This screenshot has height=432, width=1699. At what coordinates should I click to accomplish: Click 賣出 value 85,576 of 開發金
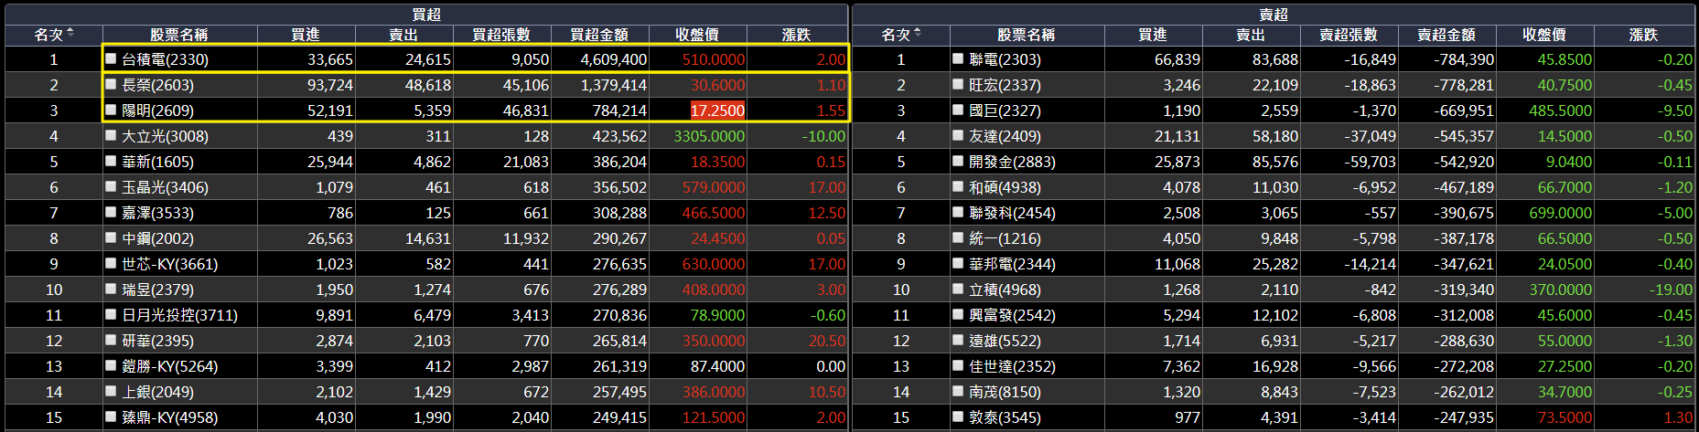coord(1275,162)
